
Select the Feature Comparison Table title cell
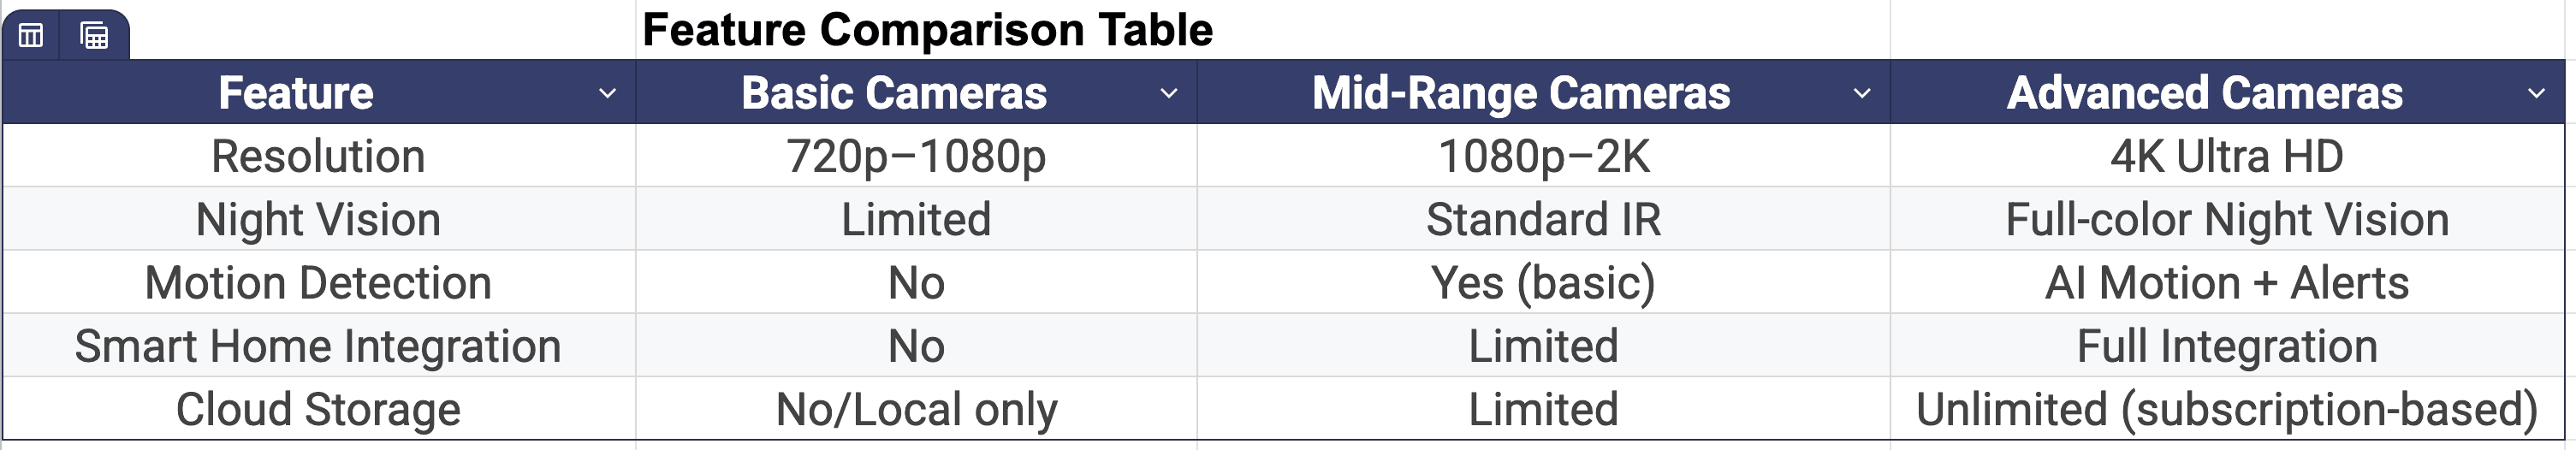coord(927,29)
